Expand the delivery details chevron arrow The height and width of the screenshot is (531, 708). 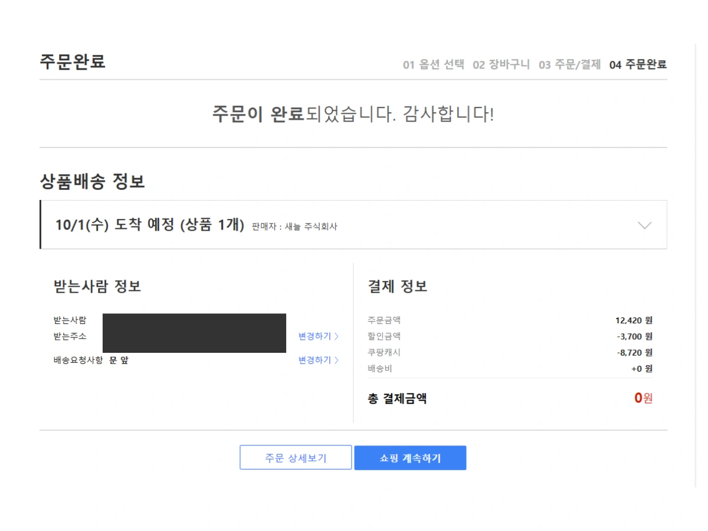pos(644,225)
